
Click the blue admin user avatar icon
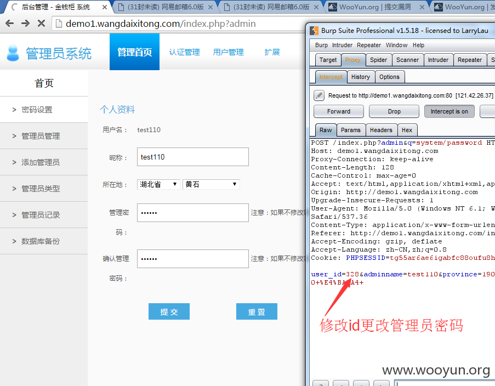click(x=13, y=53)
